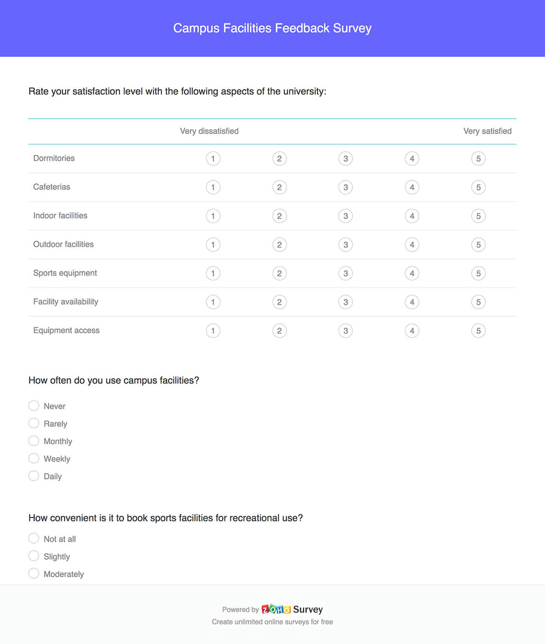Screen dimensions: 545x644
Task: Select rating 1 for Facility availability
Action: click(x=213, y=302)
